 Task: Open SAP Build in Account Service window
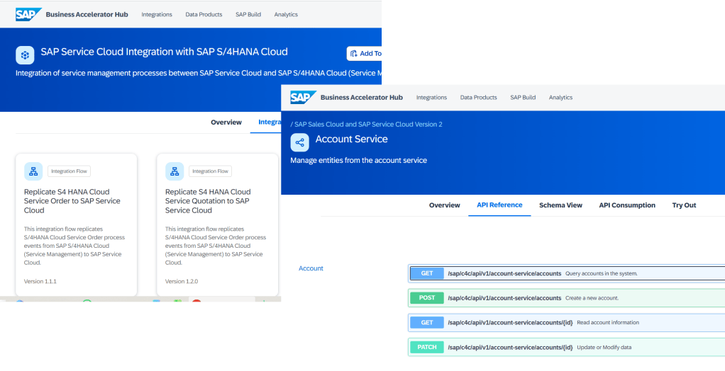[523, 98]
